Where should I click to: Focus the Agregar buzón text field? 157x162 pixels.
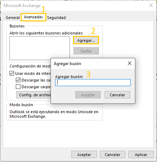pyautogui.click(x=93, y=83)
